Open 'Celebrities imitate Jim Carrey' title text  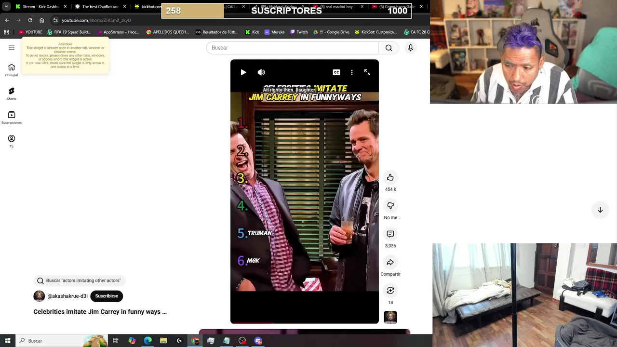click(100, 312)
